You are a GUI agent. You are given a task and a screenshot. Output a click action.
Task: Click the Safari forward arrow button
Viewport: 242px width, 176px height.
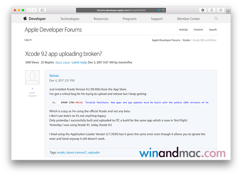click(34, 10)
